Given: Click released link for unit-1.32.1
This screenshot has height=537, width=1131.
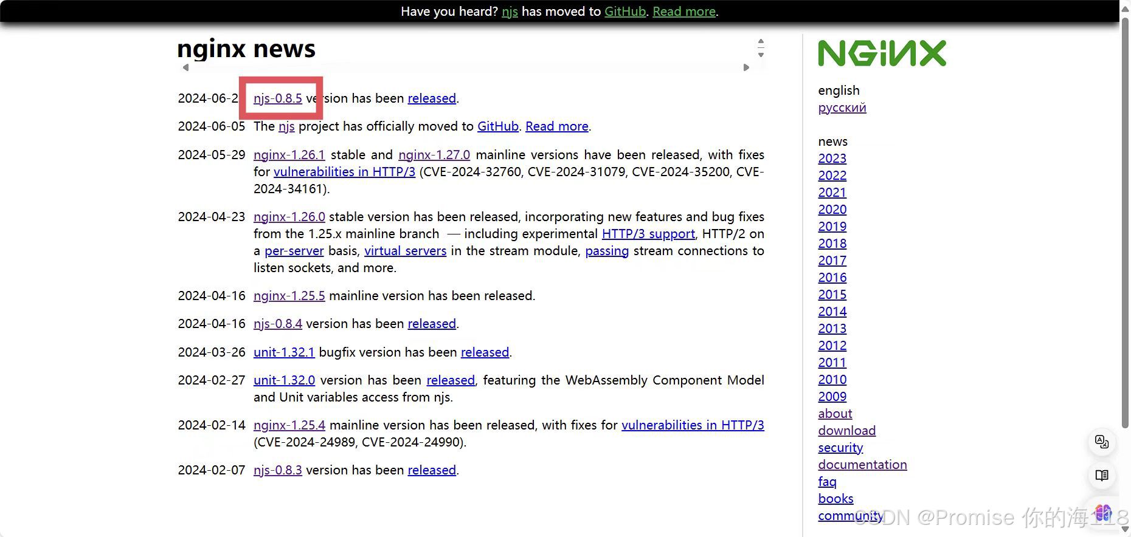Looking at the screenshot, I should click(x=485, y=352).
